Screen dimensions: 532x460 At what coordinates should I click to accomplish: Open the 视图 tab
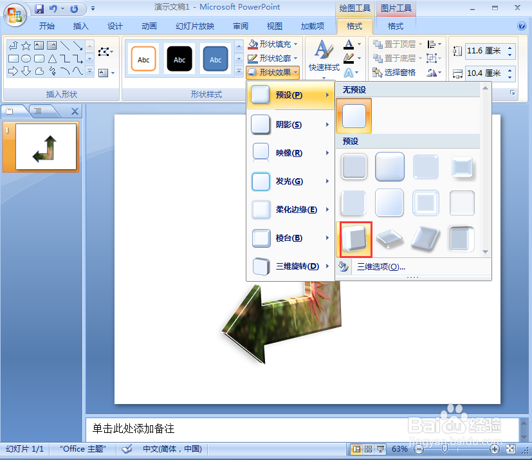275,26
